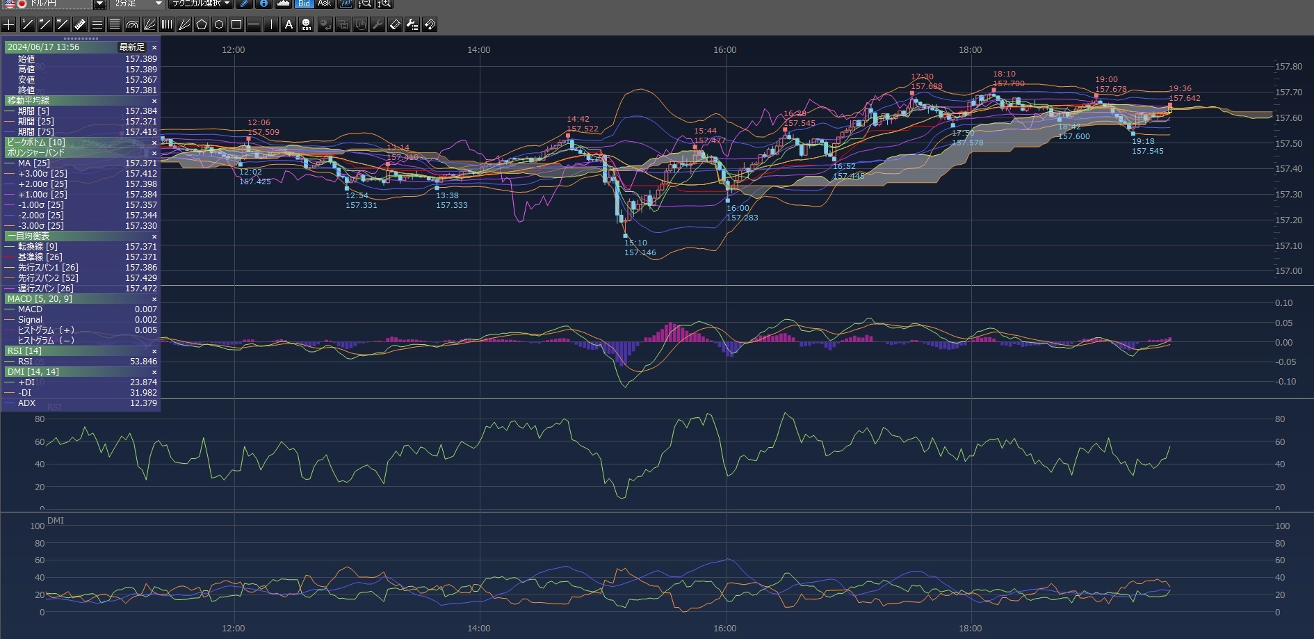Pick the text annotation 'A' tool
The width and height of the screenshot is (1314, 639).
point(289,25)
